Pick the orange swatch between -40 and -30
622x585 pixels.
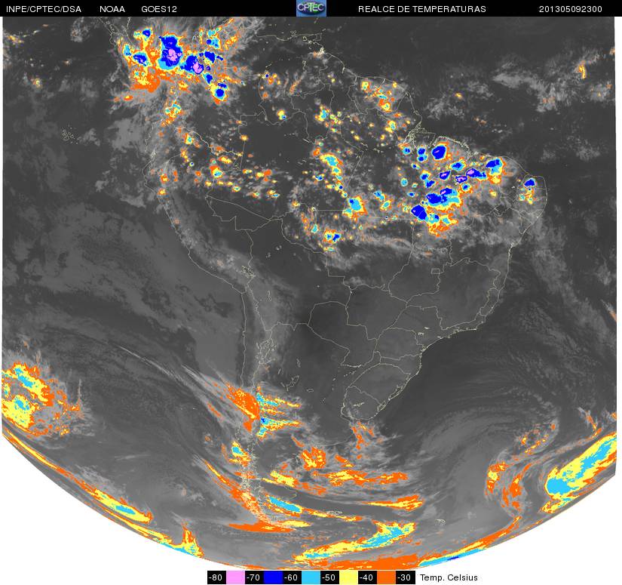pos(386,577)
